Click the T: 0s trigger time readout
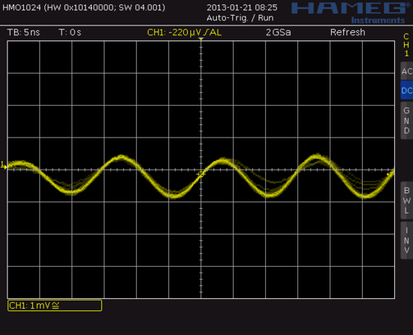Viewport: 413px width, 335px height. point(70,32)
